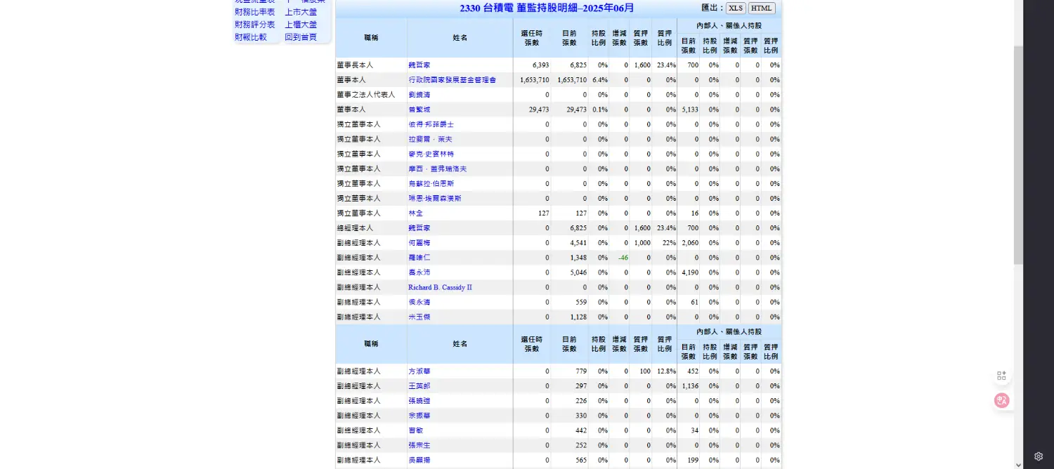Viewport: 1054px width, 469px height.
Task: Open the grid-plus widget icon
Action: point(1001,376)
